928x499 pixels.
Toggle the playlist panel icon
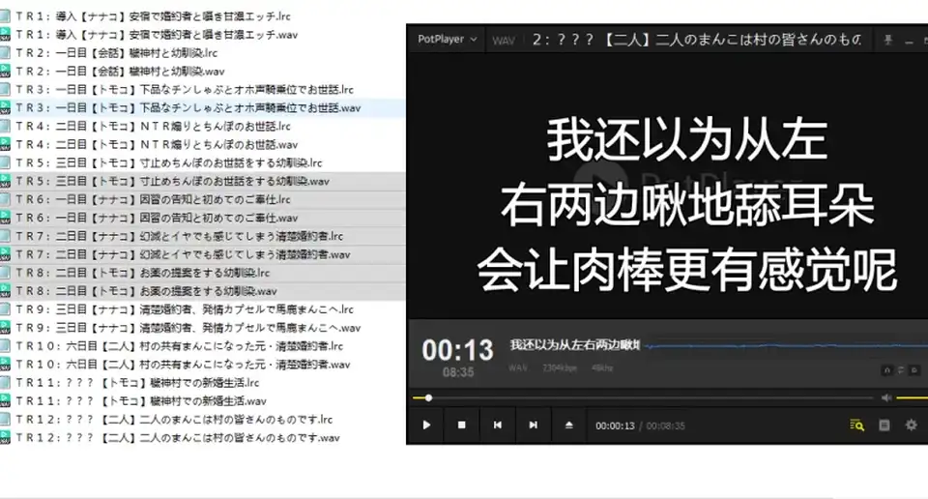tap(884, 425)
